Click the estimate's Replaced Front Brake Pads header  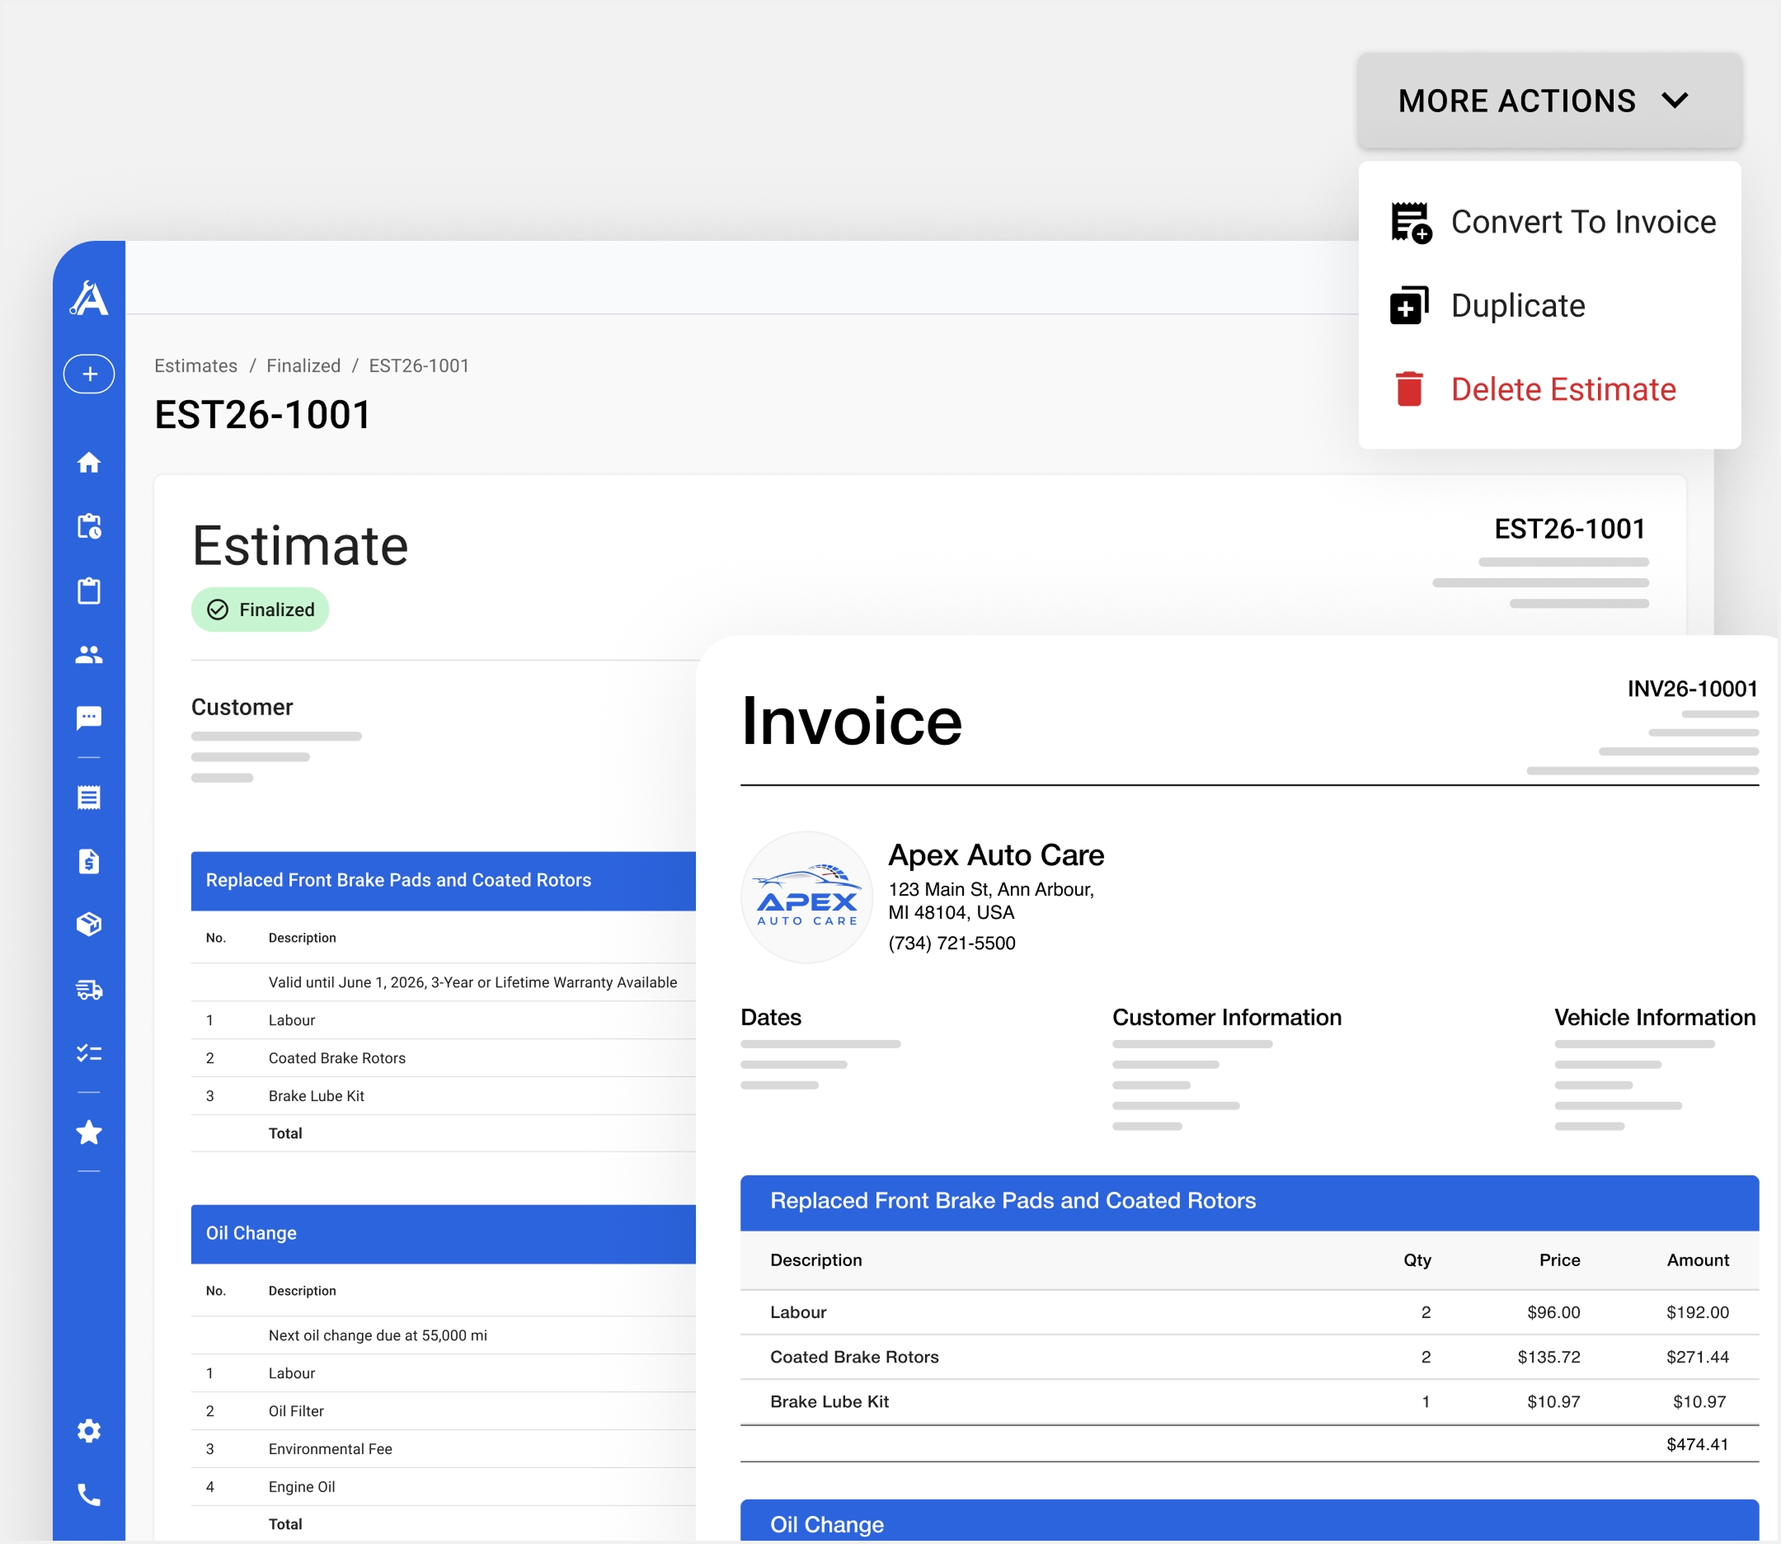[444, 881]
